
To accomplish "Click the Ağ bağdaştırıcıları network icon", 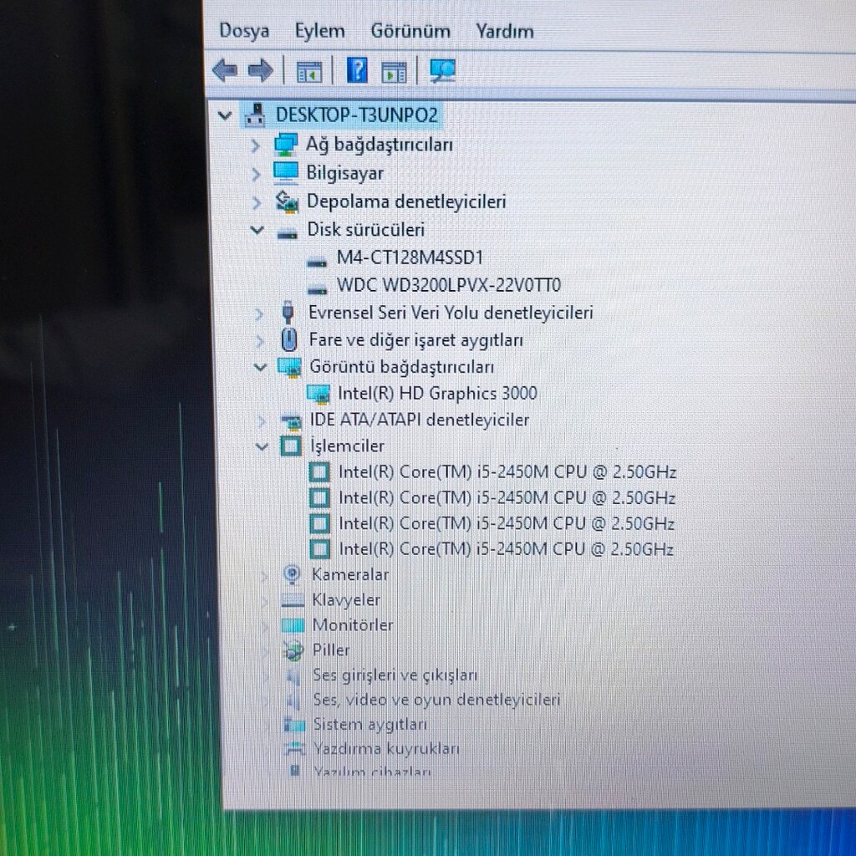I will (286, 145).
